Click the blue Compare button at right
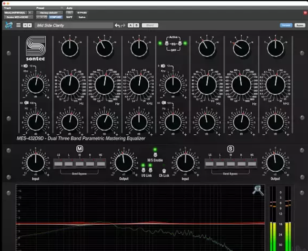Screen dimensions: 308x251 (x=286, y=25)
